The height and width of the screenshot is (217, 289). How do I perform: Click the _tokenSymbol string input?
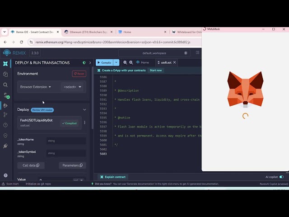66,153
